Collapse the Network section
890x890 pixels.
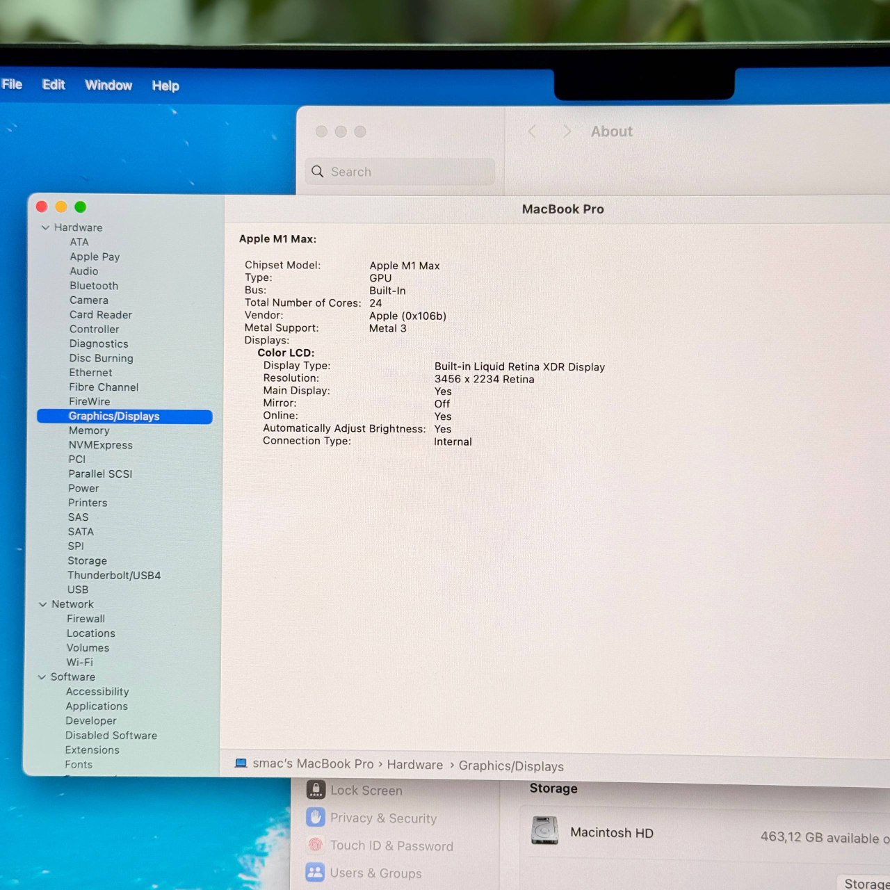43,604
